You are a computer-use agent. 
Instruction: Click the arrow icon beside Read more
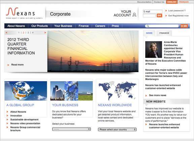[8, 65]
